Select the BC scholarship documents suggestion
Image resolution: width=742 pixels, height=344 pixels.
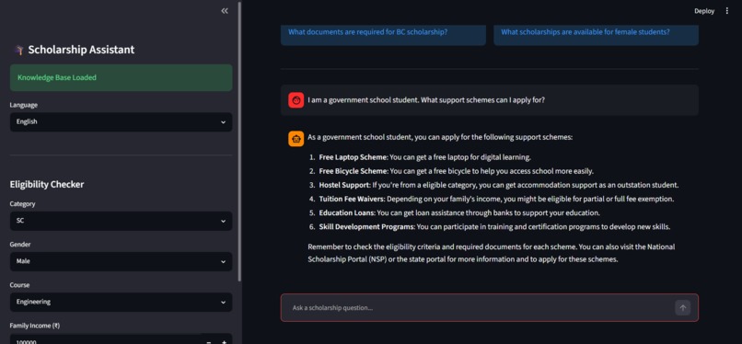(383, 35)
